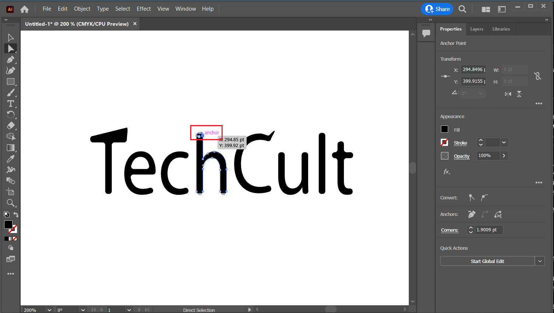Select the Selection tool arrow

(x=11, y=38)
